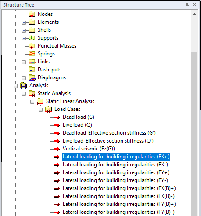The height and width of the screenshot is (216, 201).
Task: Select the Vertical seismic (Ez(G)) case
Action: pos(89,149)
